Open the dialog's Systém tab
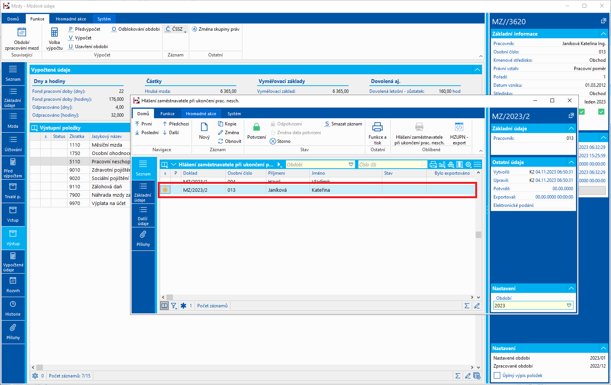 (234, 114)
